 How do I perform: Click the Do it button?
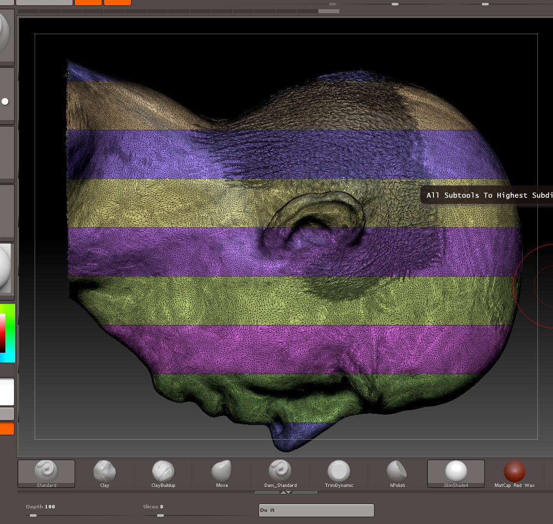click(316, 510)
